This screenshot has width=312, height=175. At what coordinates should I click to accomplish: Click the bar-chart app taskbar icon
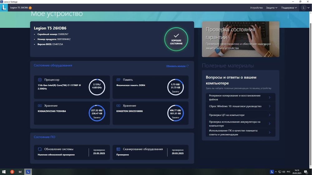coord(20,172)
